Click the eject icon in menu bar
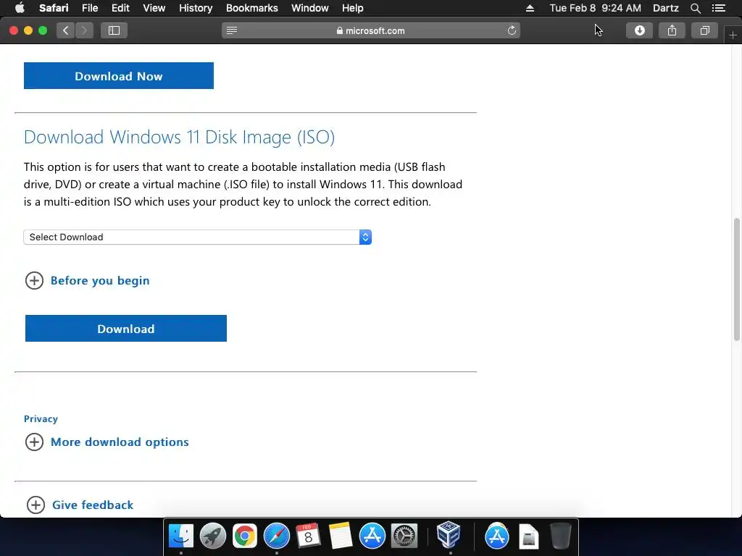 tap(530, 8)
